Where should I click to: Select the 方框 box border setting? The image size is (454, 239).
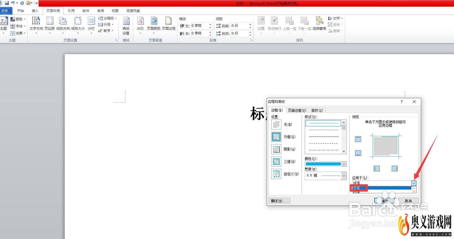[x=276, y=137]
